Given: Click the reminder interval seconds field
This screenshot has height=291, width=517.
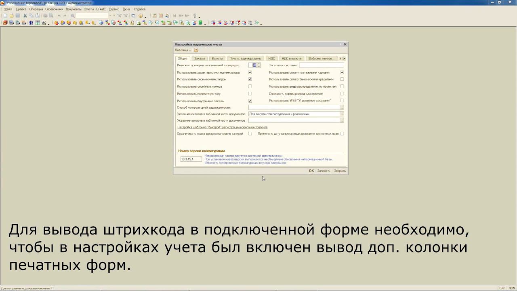Looking at the screenshot, I should [x=252, y=65].
